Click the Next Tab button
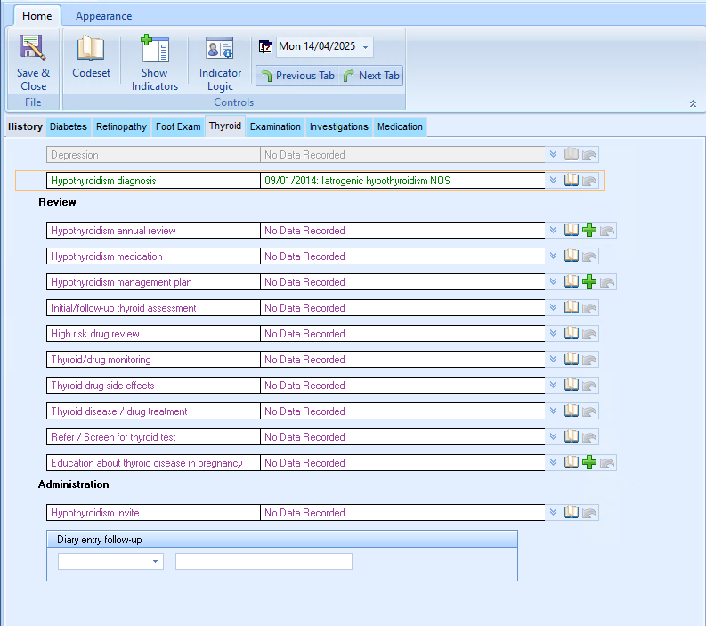This screenshot has height=626, width=706. point(371,76)
